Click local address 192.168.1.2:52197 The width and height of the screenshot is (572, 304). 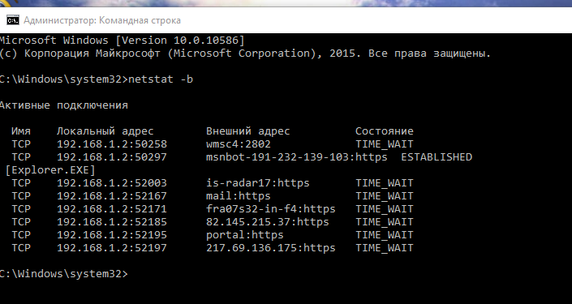[112, 248]
